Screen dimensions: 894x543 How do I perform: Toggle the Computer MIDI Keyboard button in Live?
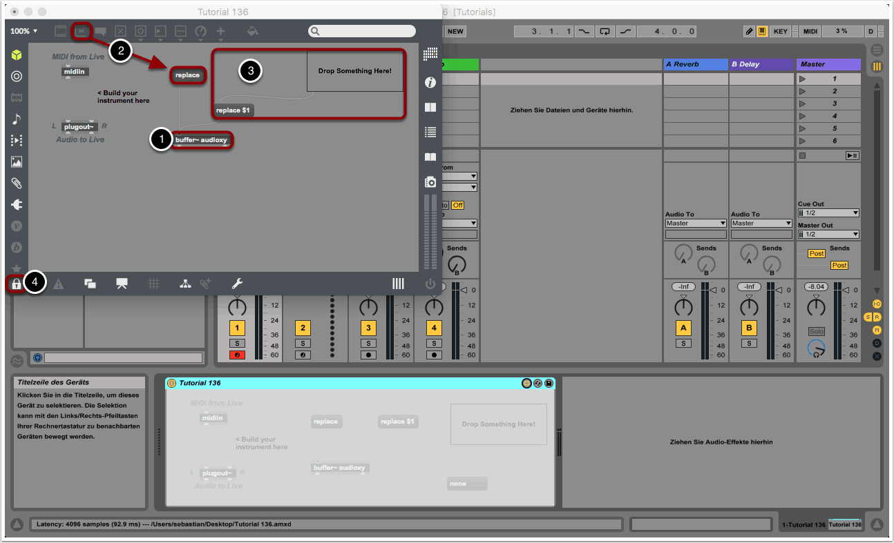tap(763, 31)
